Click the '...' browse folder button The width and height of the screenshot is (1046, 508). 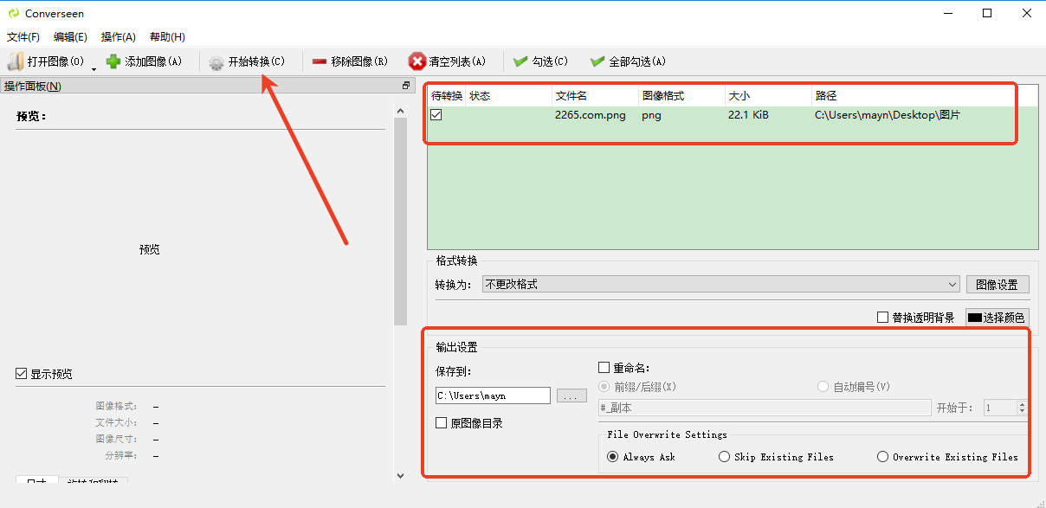[x=571, y=395]
